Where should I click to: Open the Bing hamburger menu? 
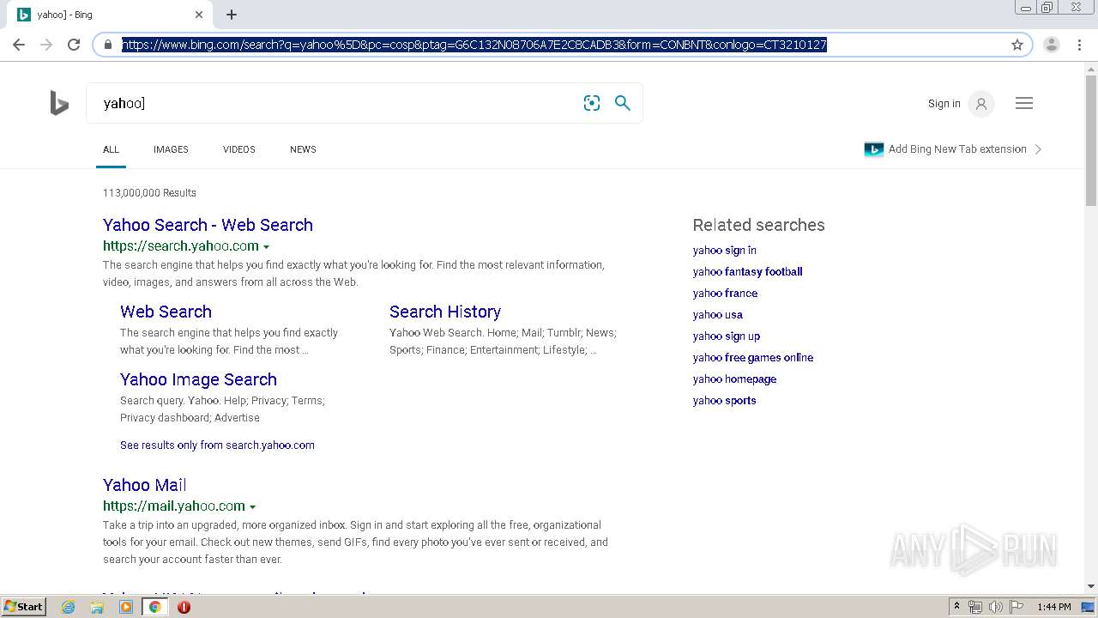tap(1024, 103)
